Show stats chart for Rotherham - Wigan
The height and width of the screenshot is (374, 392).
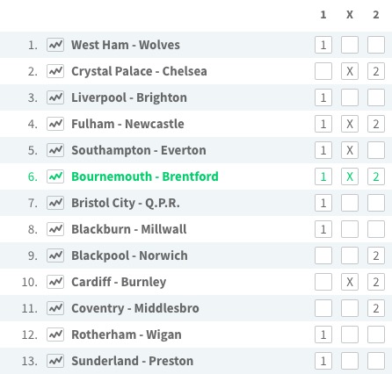click(55, 334)
